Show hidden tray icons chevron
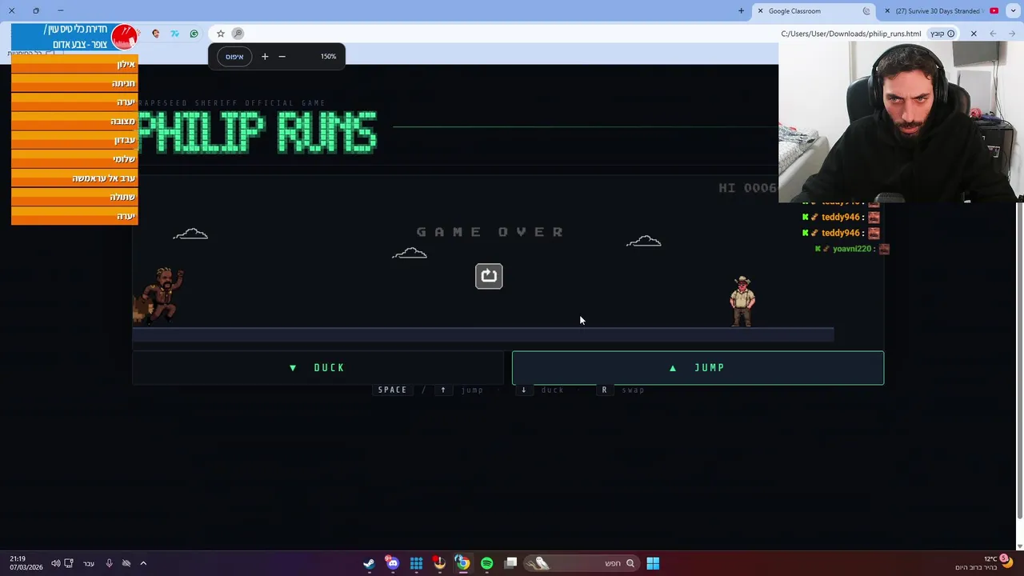This screenshot has height=576, width=1024. click(x=143, y=563)
